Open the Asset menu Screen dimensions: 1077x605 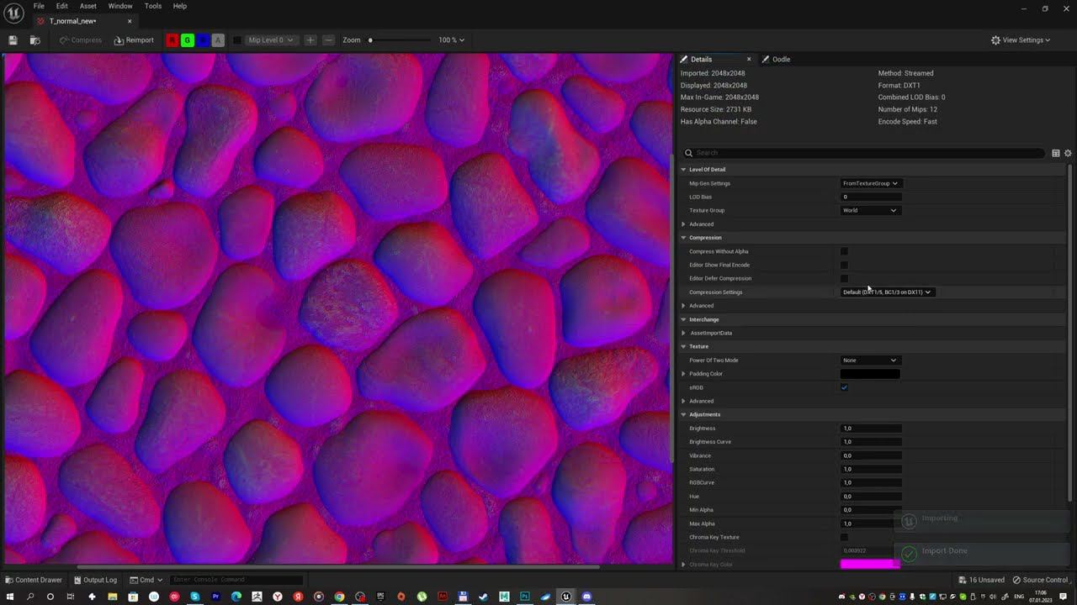88,6
